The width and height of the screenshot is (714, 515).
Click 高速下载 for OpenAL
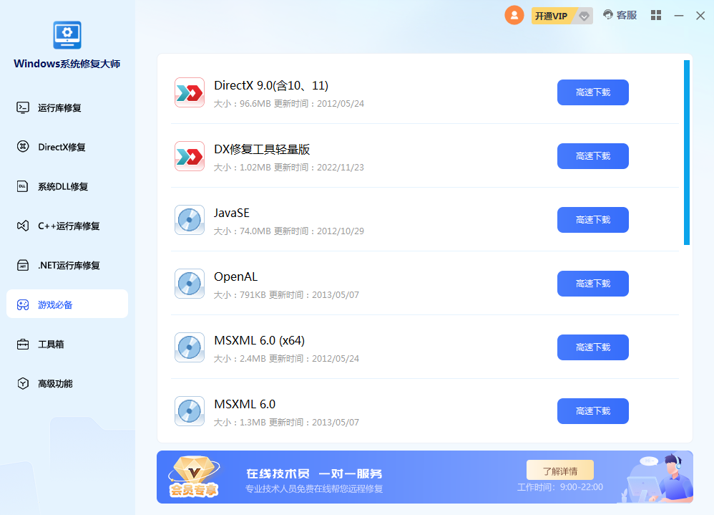pyautogui.click(x=592, y=284)
